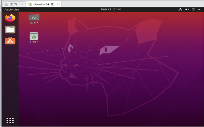Viewport: 204px width, 127px height.
Task: Click the house icon in 主页 tab
Action: [6, 4]
